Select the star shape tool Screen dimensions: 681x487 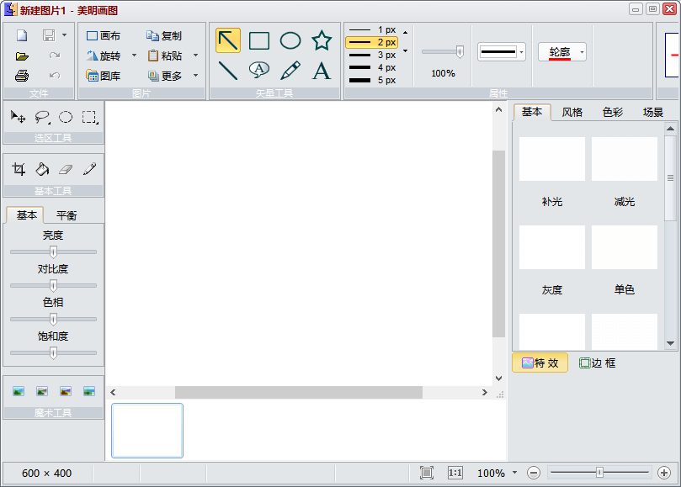(322, 40)
